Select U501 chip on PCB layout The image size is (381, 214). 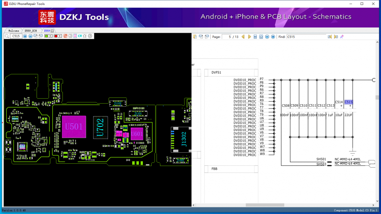click(74, 127)
